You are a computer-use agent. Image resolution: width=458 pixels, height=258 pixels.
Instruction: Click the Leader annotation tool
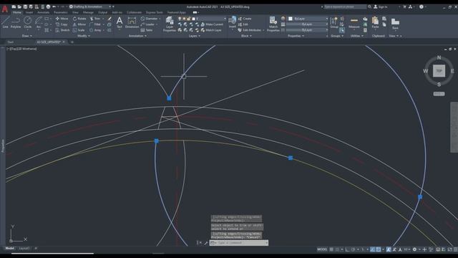point(148,24)
